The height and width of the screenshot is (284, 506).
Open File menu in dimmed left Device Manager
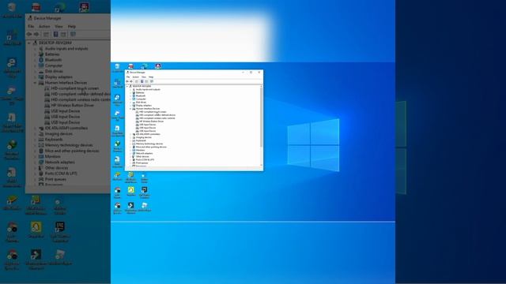pos(31,26)
